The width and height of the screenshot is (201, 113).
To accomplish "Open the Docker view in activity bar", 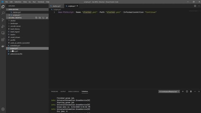I will 3,46.
